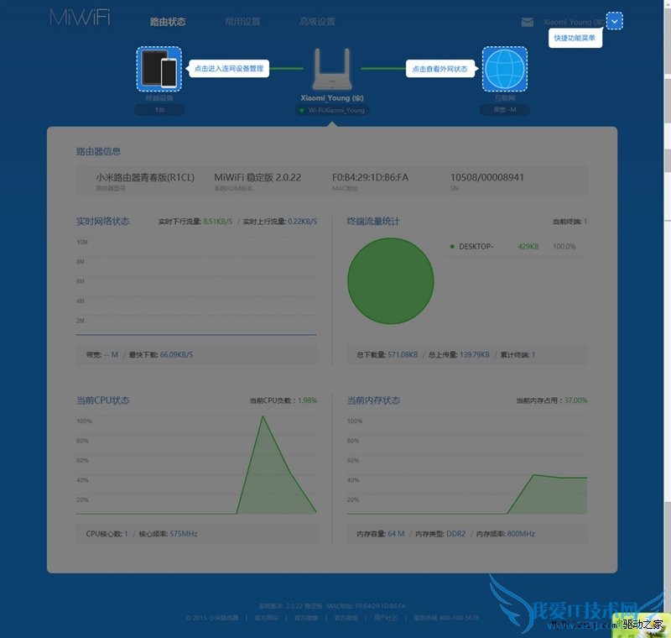The image size is (671, 638).
Task: Click the 路由器信息 heading
Action: [x=98, y=151]
